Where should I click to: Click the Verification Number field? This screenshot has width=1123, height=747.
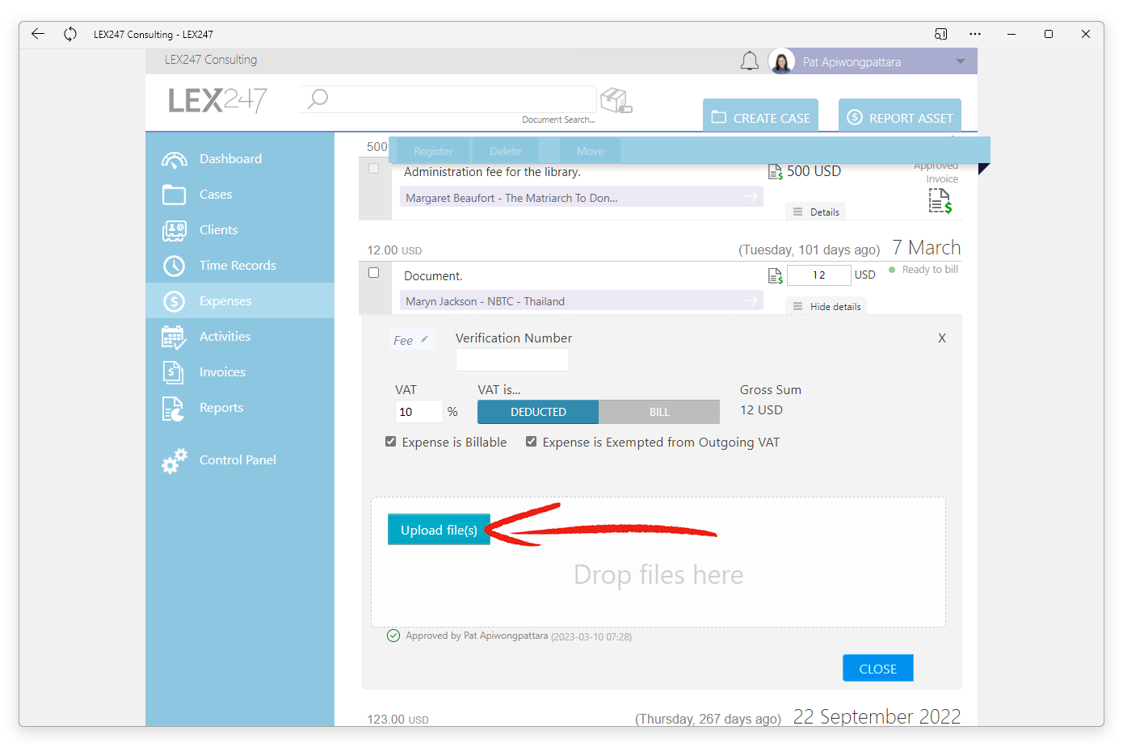click(512, 360)
